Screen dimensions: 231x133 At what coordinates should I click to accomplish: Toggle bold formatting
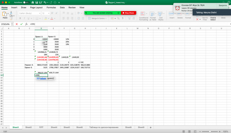pyautogui.click(x=20, y=18)
